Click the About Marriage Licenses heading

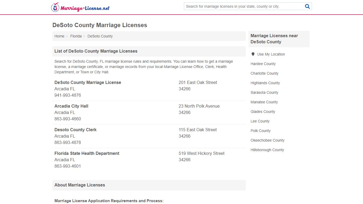coord(80,185)
